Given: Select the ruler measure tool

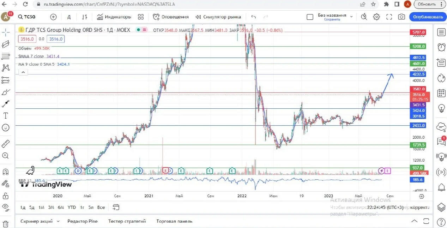Looking at the screenshot, I should pos(6,144).
